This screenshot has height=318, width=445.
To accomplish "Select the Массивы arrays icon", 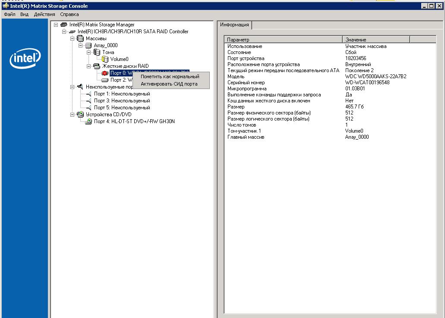I will pos(80,38).
